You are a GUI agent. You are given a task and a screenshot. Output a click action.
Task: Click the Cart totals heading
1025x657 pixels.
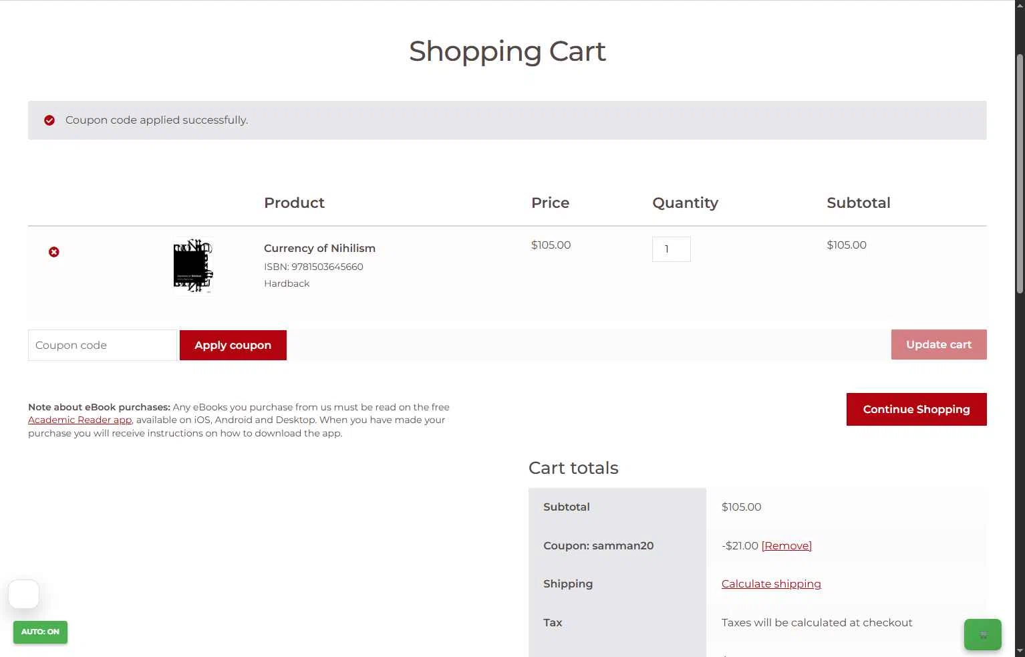(x=573, y=468)
